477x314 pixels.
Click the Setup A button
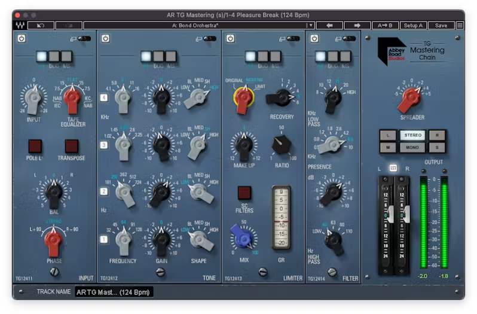[x=413, y=25]
